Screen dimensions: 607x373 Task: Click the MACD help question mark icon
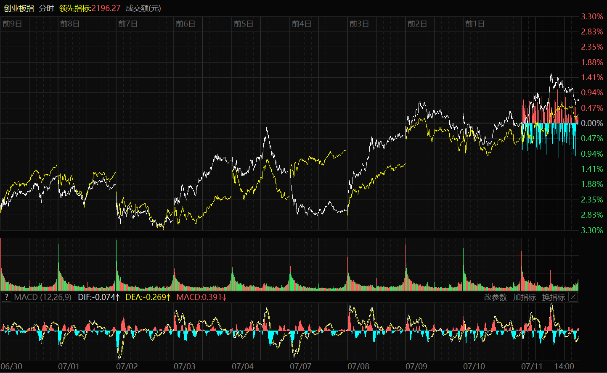tap(6, 297)
